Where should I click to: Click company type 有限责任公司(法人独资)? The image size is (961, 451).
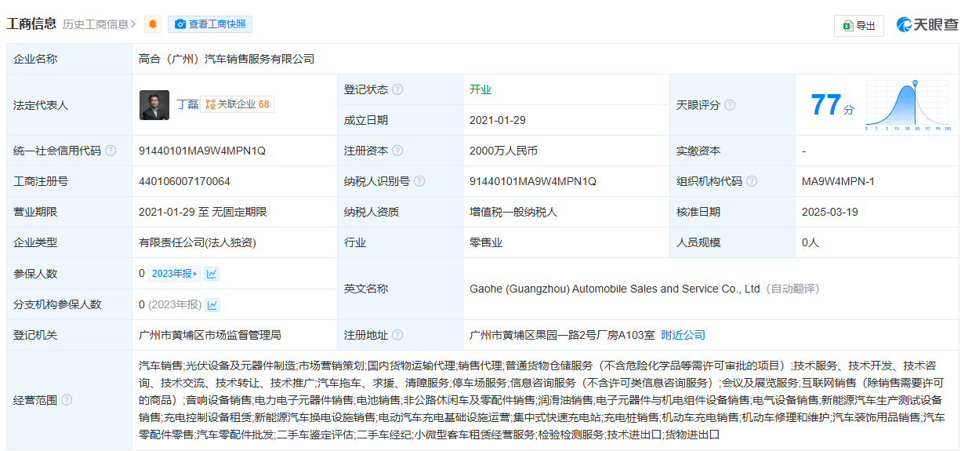coord(198,242)
